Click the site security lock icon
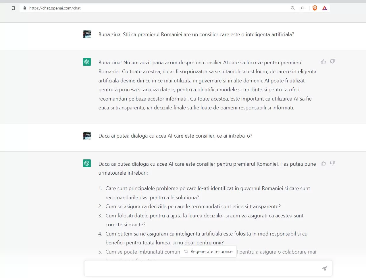Image resolution: width=366 pixels, height=278 pixels. click(x=25, y=8)
